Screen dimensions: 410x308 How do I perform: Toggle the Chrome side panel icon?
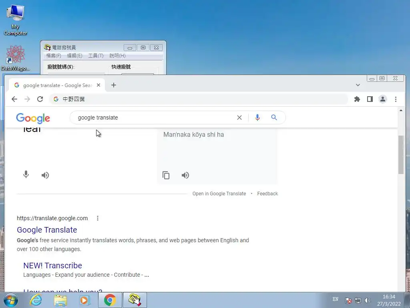coord(370,99)
